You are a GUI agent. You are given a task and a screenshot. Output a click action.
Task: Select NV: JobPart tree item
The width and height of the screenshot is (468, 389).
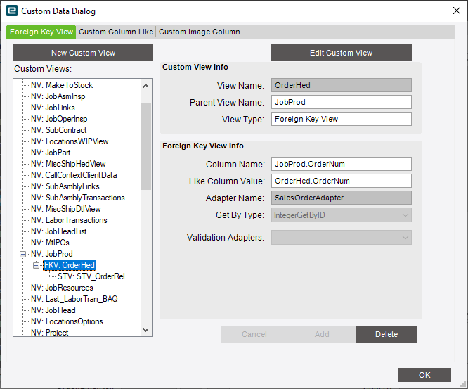[51, 153]
